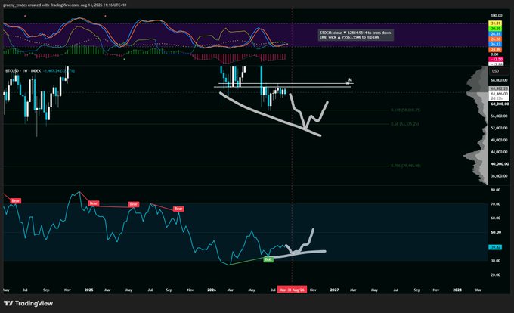Click the 63,466.00 current price label
The width and height of the screenshot is (514, 313).
[x=499, y=94]
